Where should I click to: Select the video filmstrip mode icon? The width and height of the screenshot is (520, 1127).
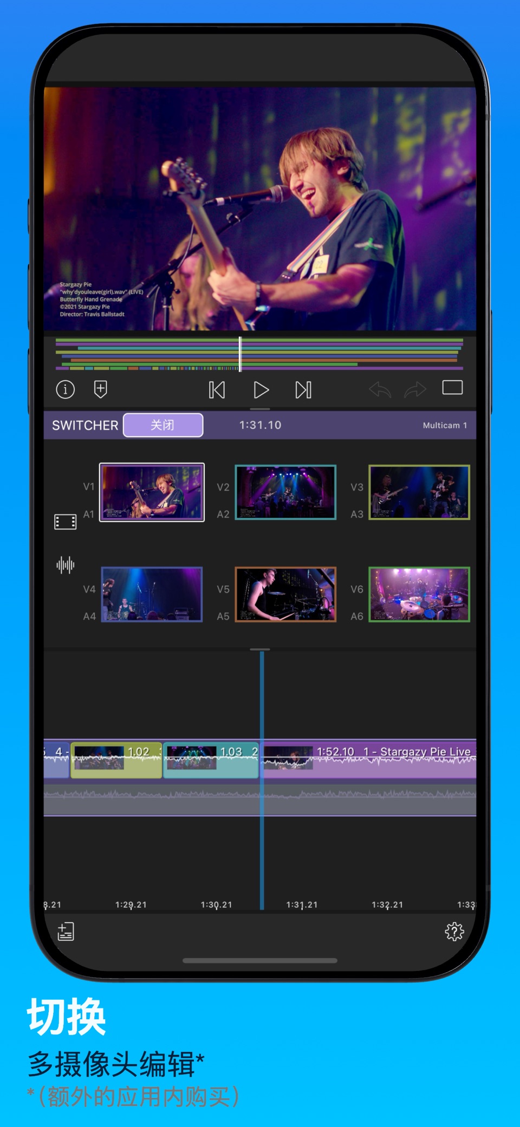click(66, 522)
